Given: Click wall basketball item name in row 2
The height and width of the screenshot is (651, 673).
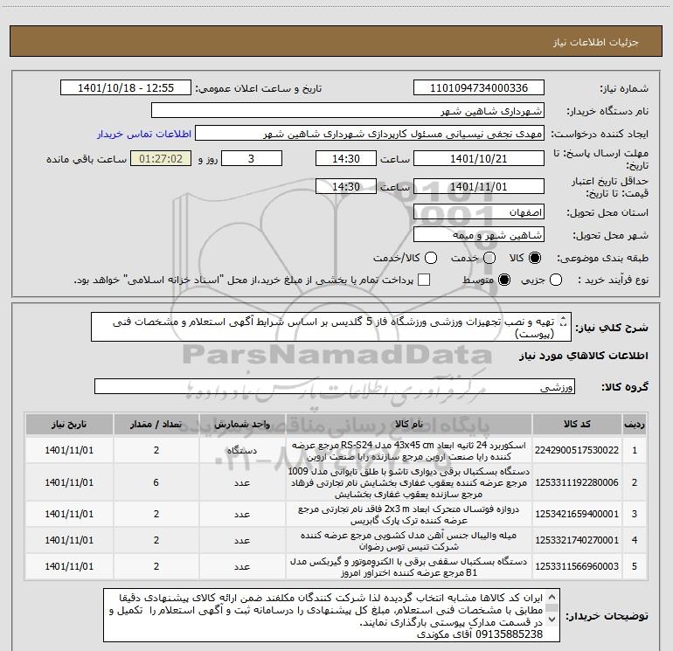Looking at the screenshot, I should [409, 482].
